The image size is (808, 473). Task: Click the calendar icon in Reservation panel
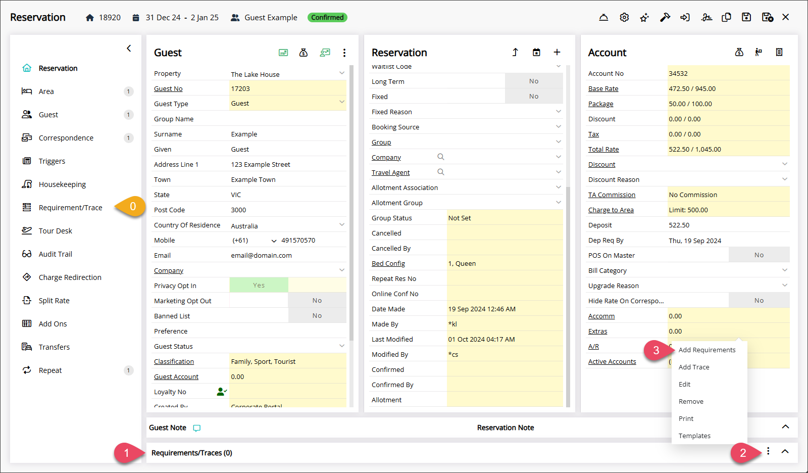click(x=536, y=52)
